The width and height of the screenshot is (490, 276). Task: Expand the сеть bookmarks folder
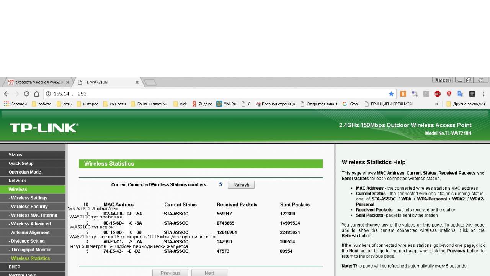coord(64,104)
